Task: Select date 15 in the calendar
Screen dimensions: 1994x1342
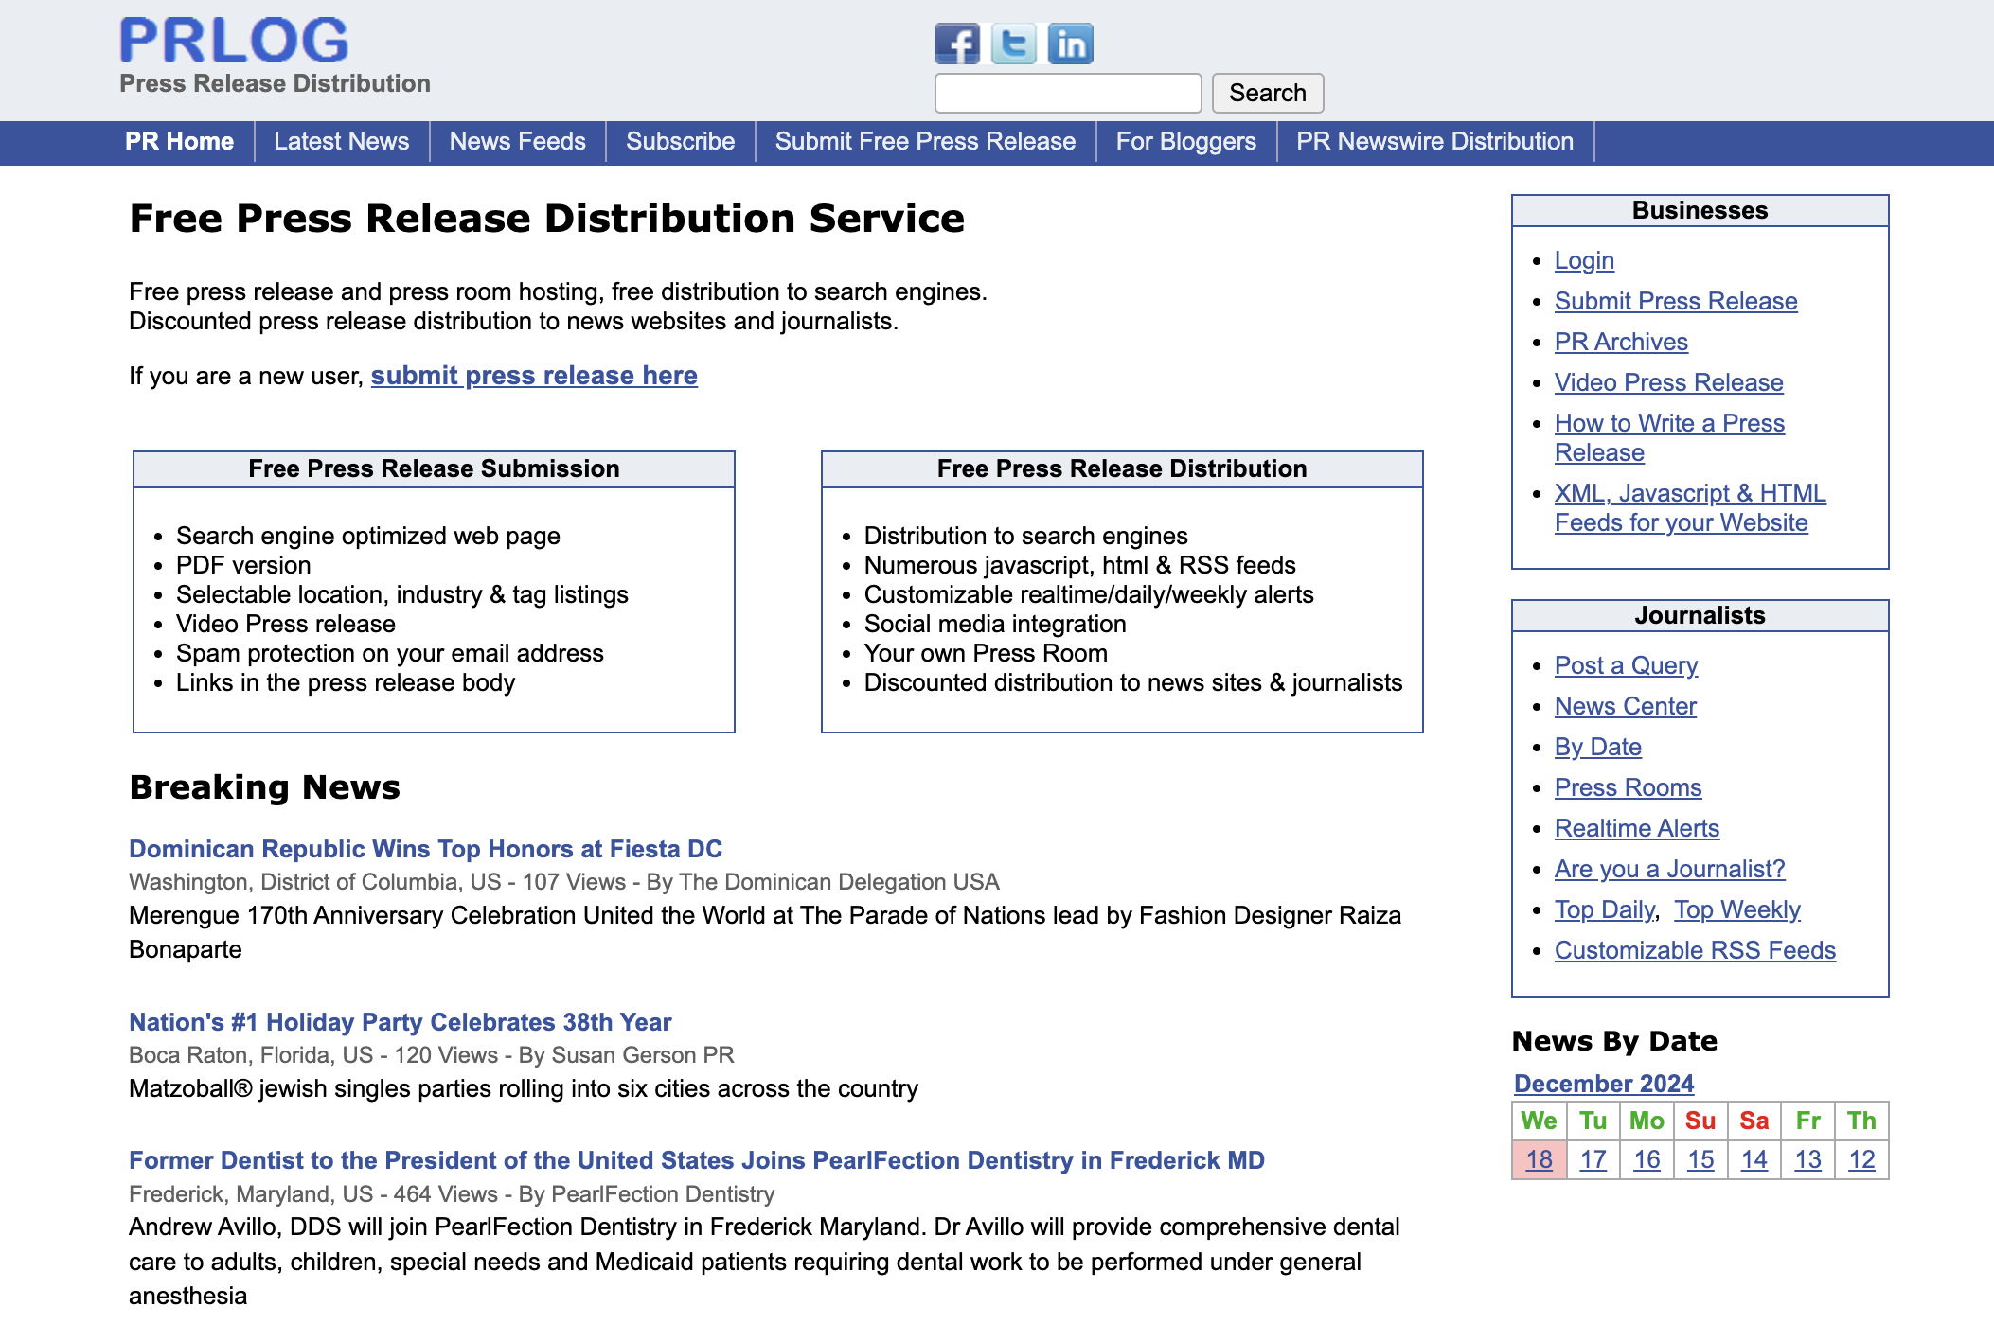Action: pos(1700,1159)
